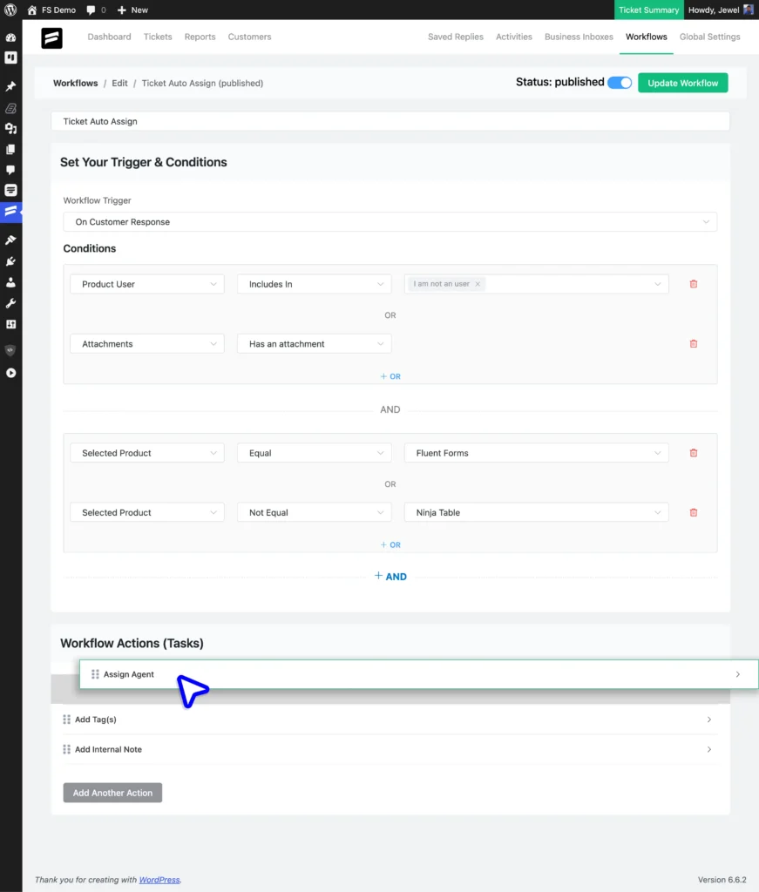Open the WordPress Dashboard gauge icon in sidebar
The width and height of the screenshot is (759, 892).
[x=10, y=37]
